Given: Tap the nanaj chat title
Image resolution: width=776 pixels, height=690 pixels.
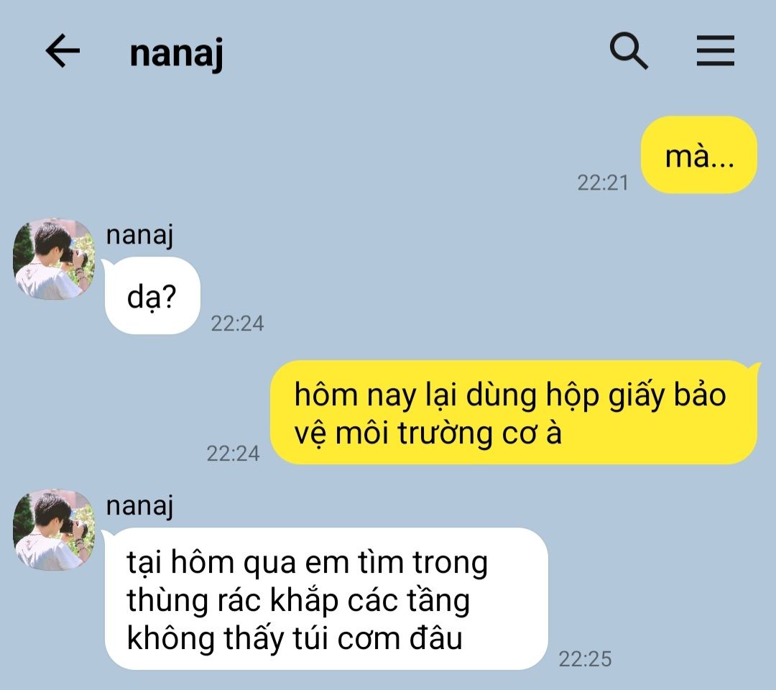Looking at the screenshot, I should 176,53.
